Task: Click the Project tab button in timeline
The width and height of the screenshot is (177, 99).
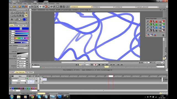Action: (x=12, y=72)
